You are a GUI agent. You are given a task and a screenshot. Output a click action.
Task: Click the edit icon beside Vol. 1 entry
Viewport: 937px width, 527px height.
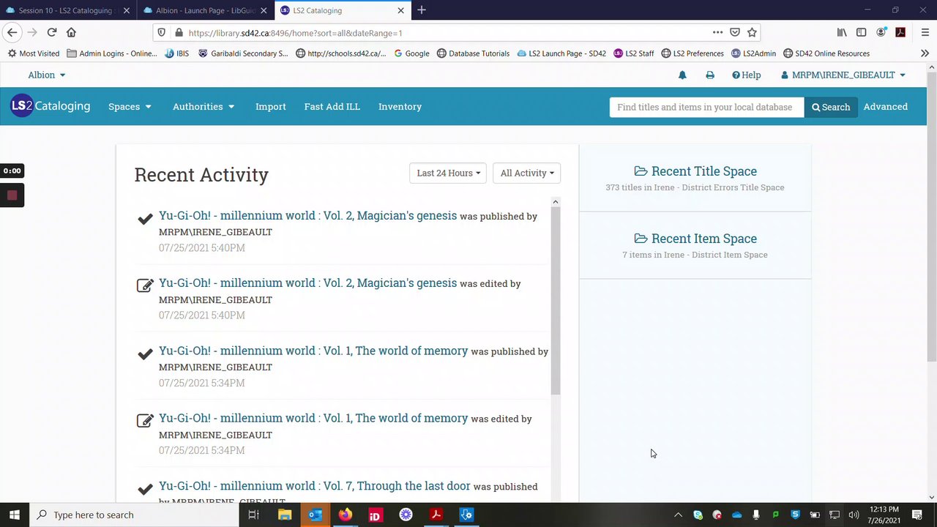click(x=145, y=421)
